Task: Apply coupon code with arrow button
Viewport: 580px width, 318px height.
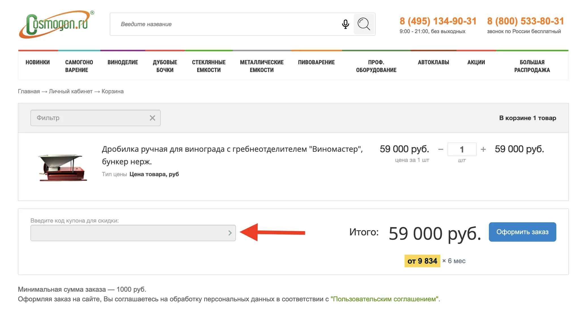Action: coord(230,233)
